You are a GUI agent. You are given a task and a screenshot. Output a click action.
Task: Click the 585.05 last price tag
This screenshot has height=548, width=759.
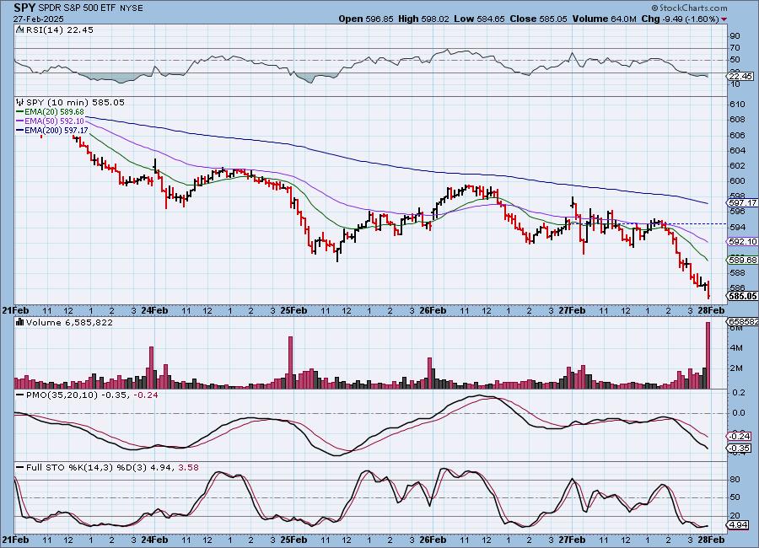742,296
